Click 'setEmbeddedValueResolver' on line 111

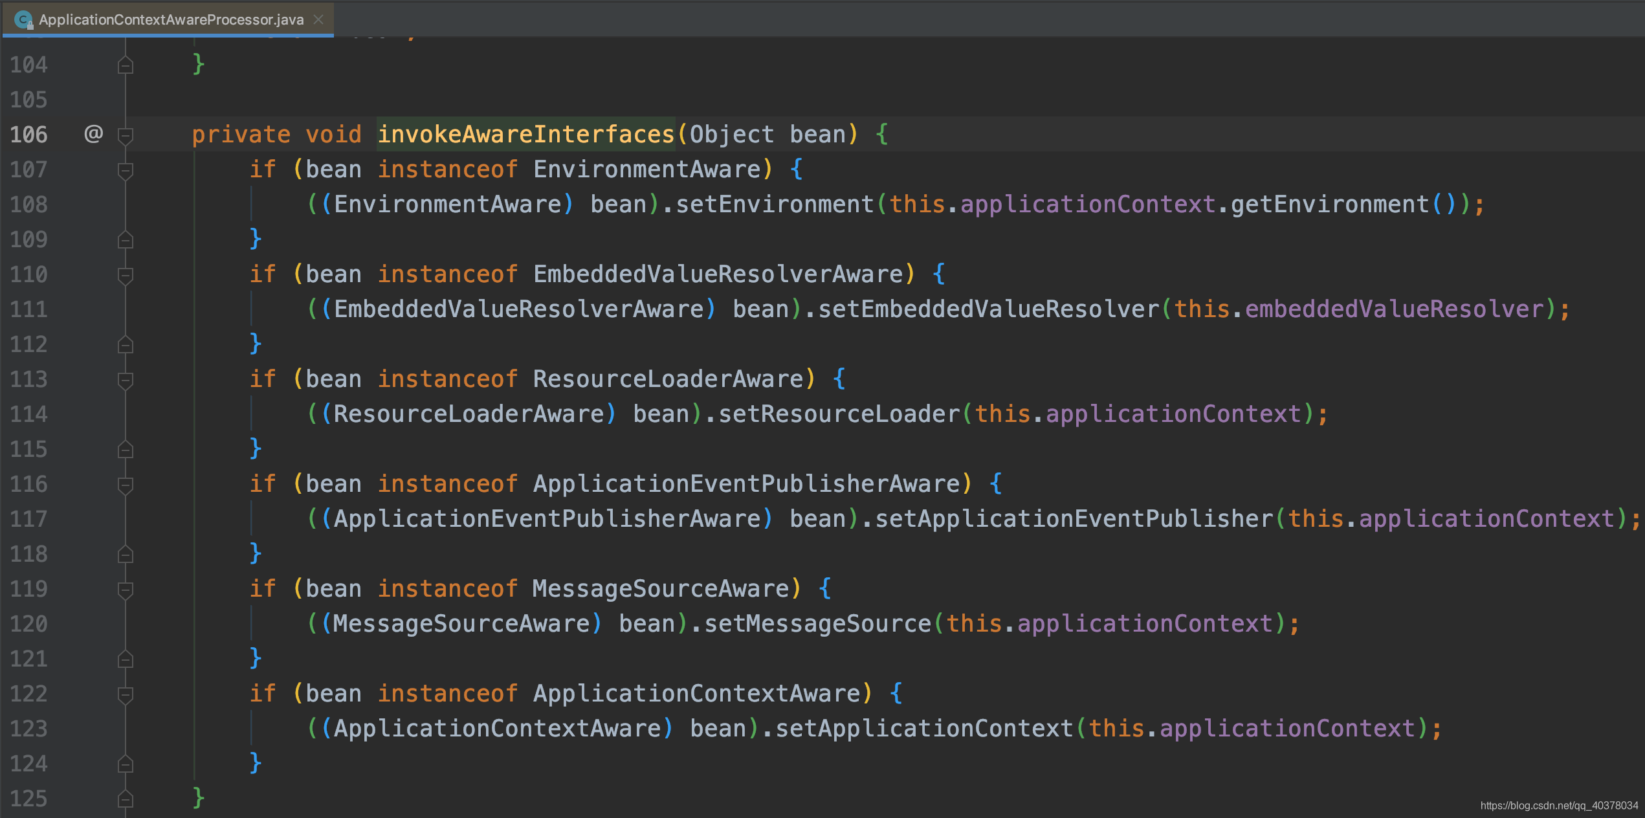point(989,309)
